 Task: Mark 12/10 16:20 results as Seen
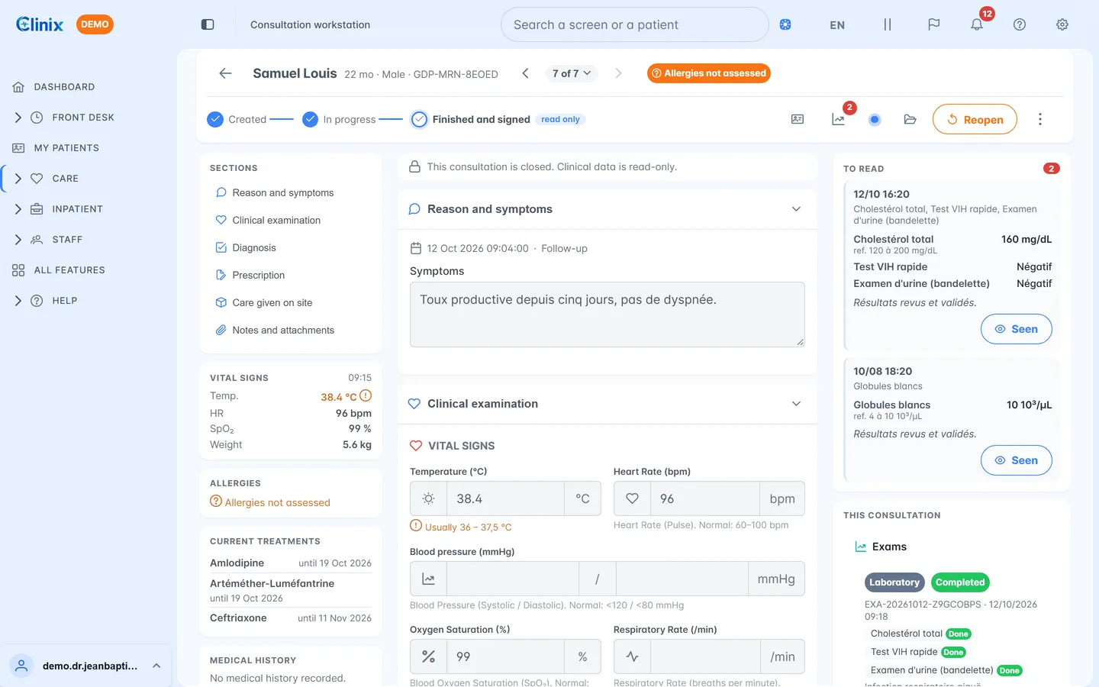tap(1016, 329)
